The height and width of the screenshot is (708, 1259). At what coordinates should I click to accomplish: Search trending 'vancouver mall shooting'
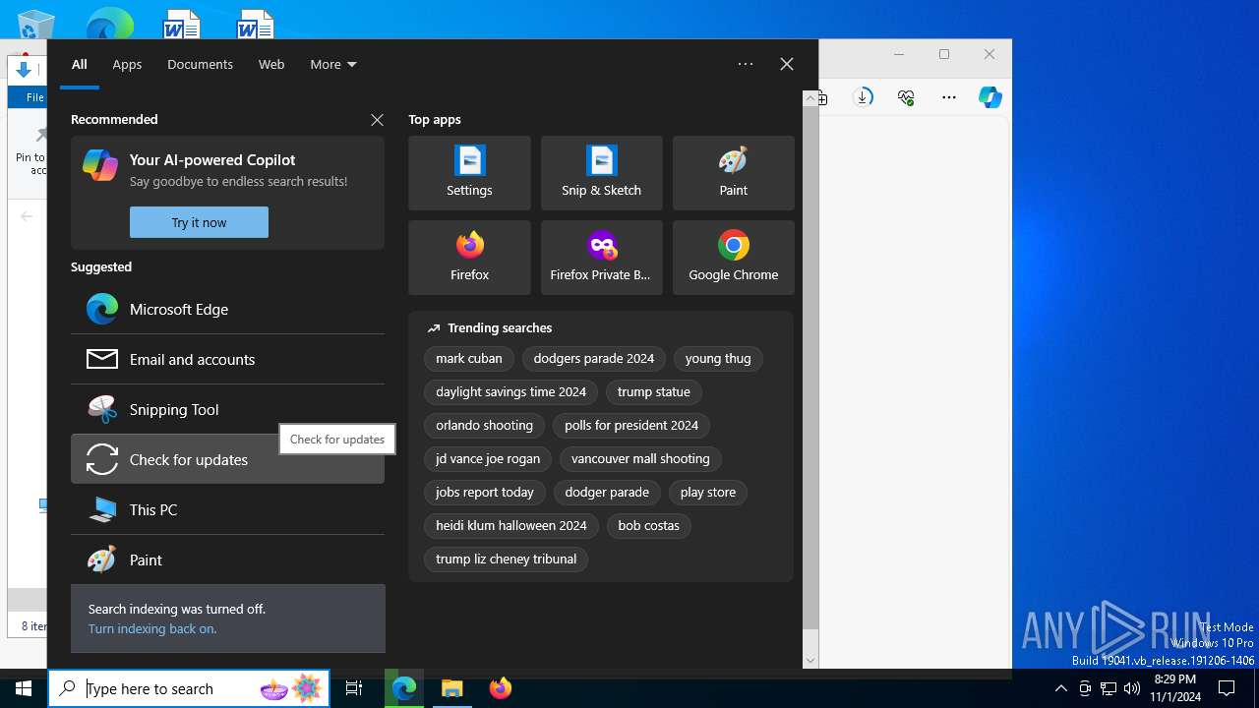(640, 459)
